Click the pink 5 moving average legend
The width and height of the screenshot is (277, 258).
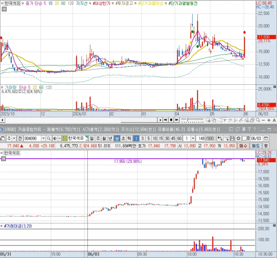pos(45,3)
